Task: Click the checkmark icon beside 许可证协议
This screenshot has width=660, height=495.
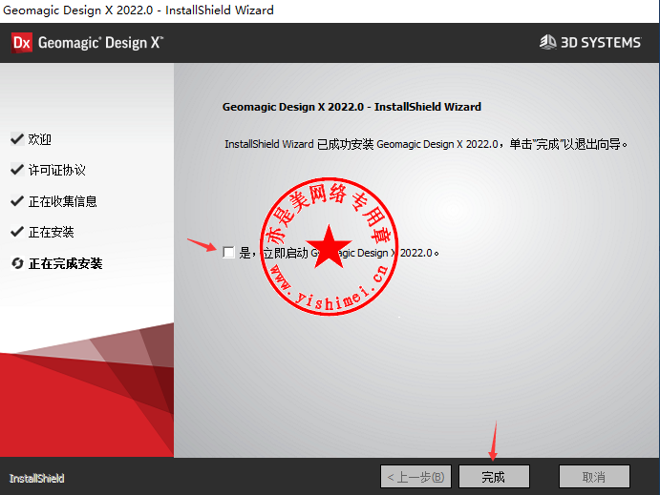Action: tap(17, 170)
